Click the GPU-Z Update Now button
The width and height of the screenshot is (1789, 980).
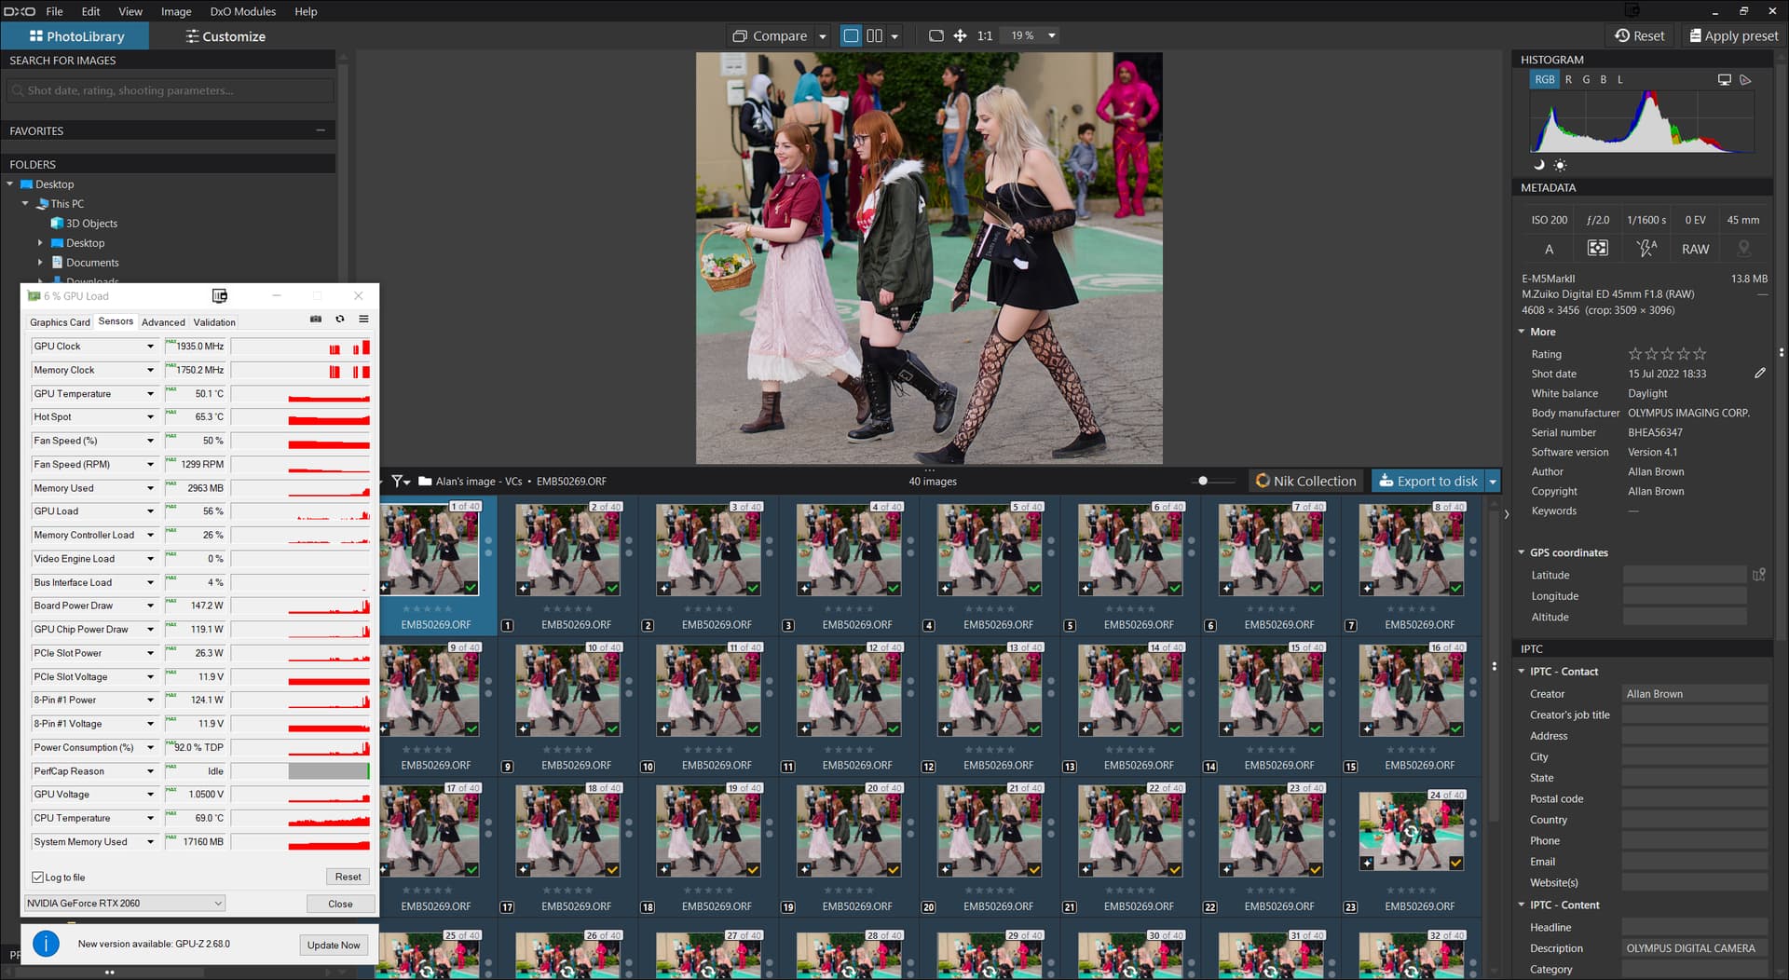[334, 945]
